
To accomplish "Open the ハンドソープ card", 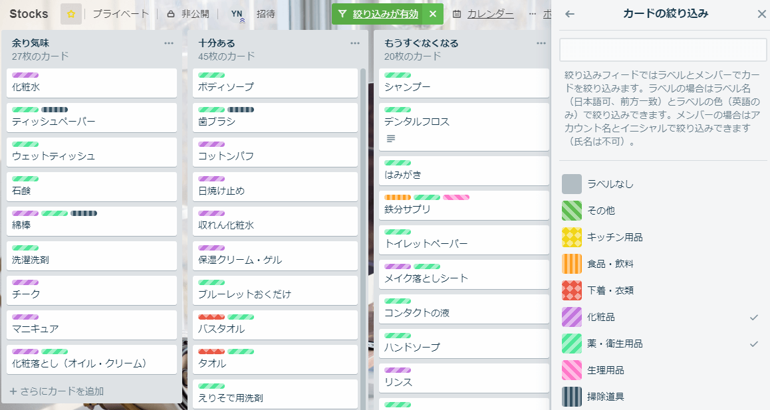I will coord(464,344).
